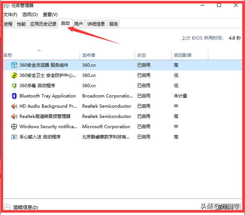Open the 文件(F) menu

(10, 15)
